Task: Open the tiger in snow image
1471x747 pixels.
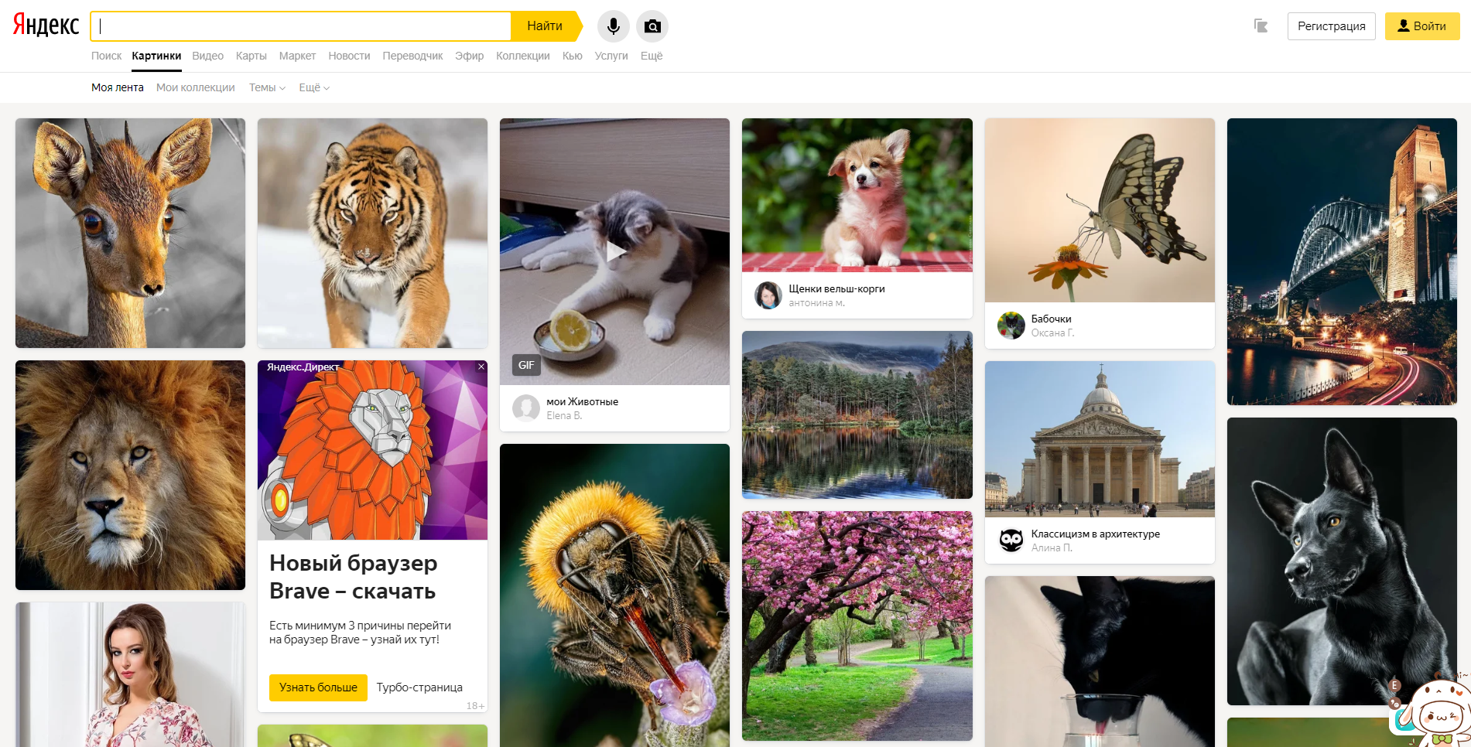Action: tap(372, 233)
